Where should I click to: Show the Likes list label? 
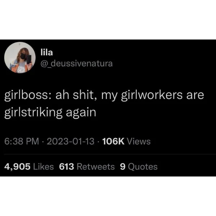coord(44,167)
